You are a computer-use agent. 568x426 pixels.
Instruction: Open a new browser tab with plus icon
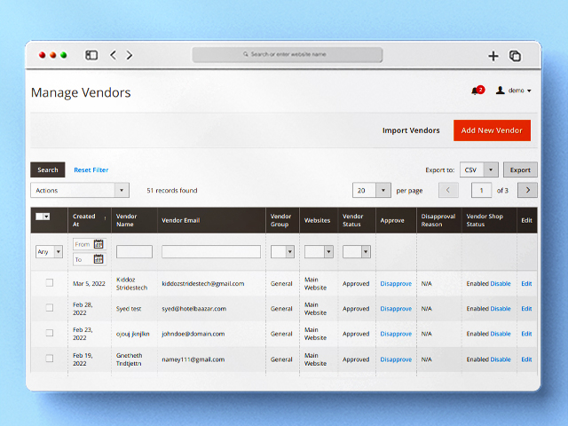(493, 55)
